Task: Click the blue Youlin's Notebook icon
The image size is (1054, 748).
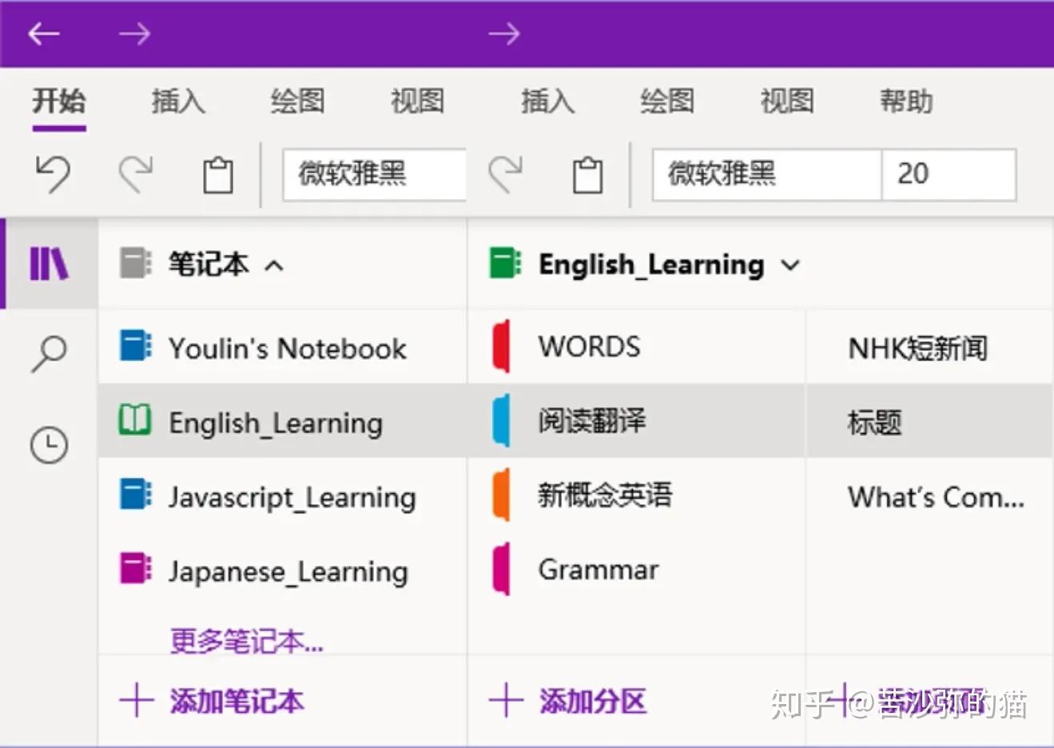Action: [x=135, y=347]
